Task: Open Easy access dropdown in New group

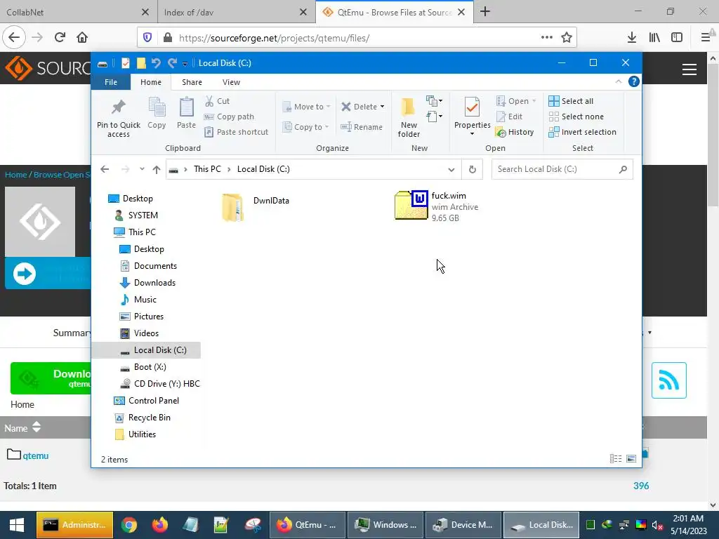Action: point(434,117)
